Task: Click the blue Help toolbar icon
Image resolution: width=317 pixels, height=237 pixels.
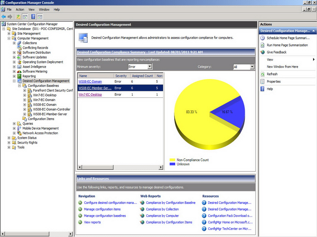Action: click(x=33, y=17)
